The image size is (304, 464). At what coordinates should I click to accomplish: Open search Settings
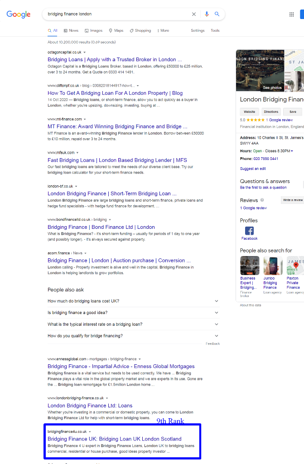pyautogui.click(x=198, y=30)
